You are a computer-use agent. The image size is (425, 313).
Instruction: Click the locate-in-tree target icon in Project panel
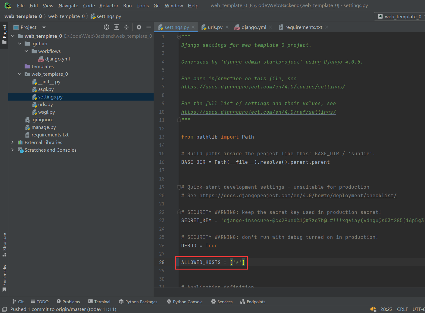107,27
